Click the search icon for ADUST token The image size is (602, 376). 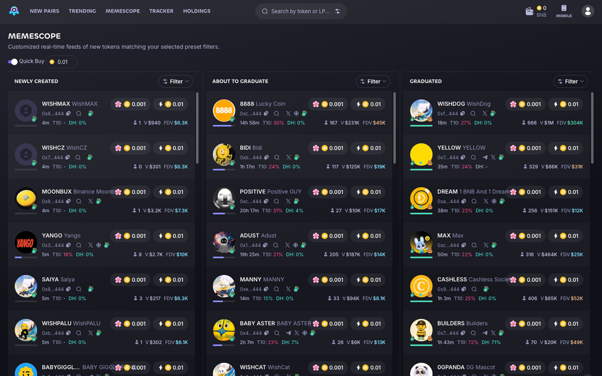[x=276, y=245]
